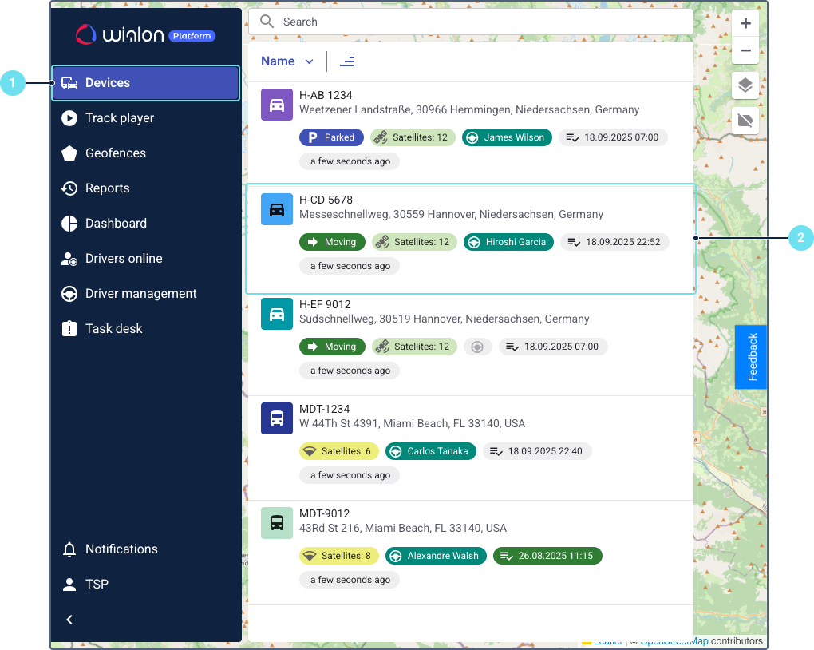The image size is (814, 650).
Task: Click empty driver icon on H-EF 9012
Action: click(477, 347)
